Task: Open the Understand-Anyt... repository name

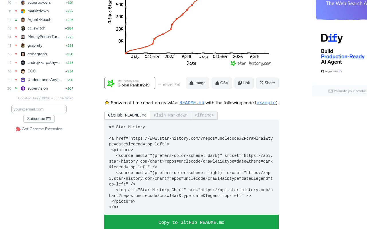Action: pyautogui.click(x=44, y=80)
